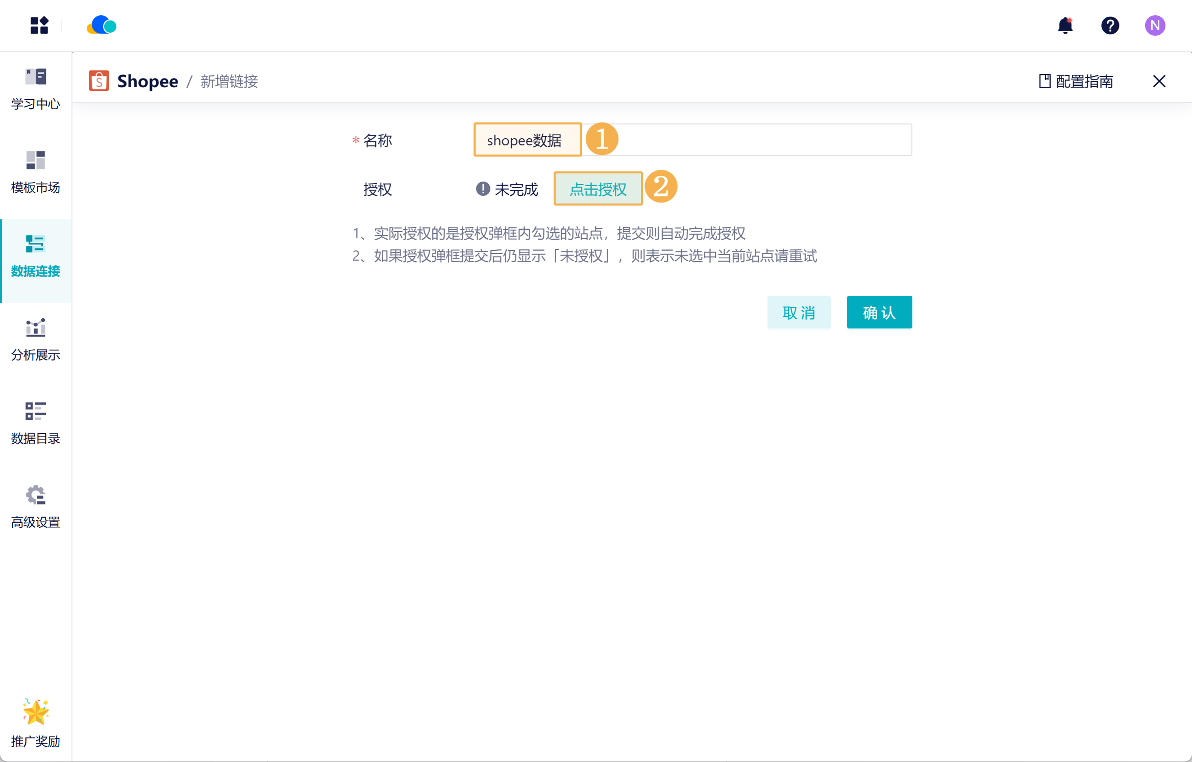Close the 新增链接 panel with X

pyautogui.click(x=1159, y=81)
